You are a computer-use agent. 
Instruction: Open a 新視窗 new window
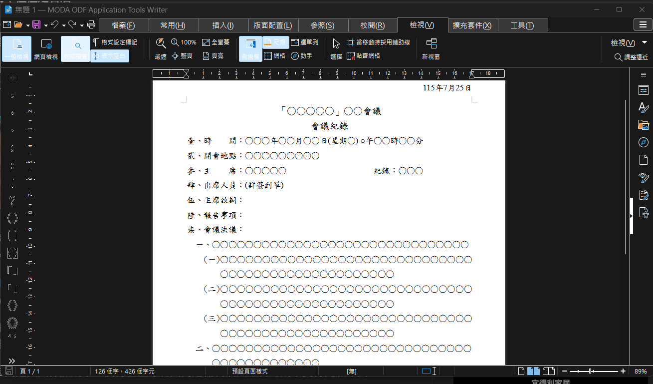tap(431, 49)
